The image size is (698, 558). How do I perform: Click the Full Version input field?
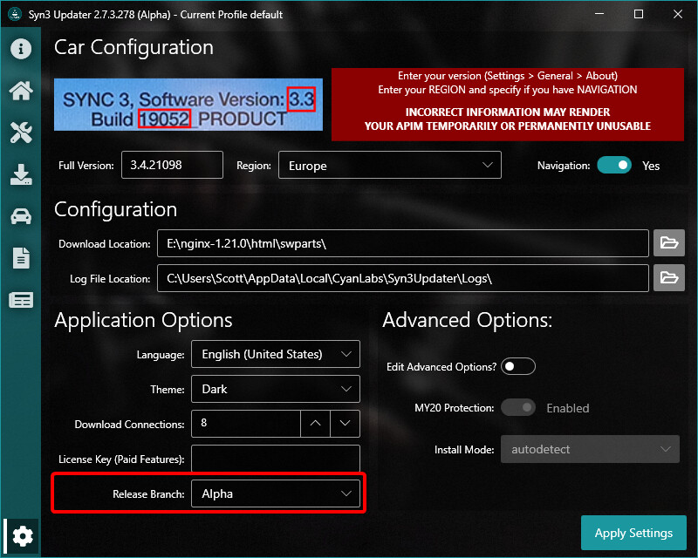point(172,165)
